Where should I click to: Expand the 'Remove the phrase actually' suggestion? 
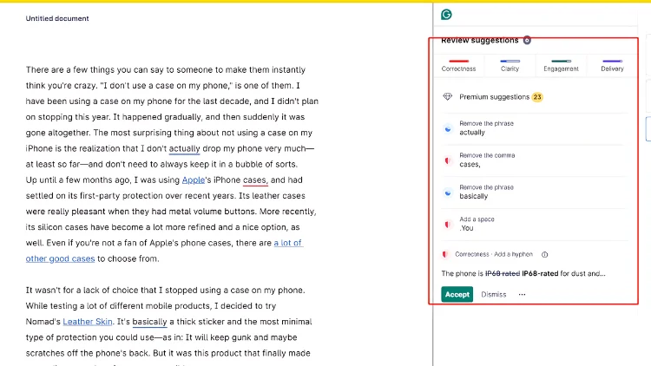(x=534, y=128)
